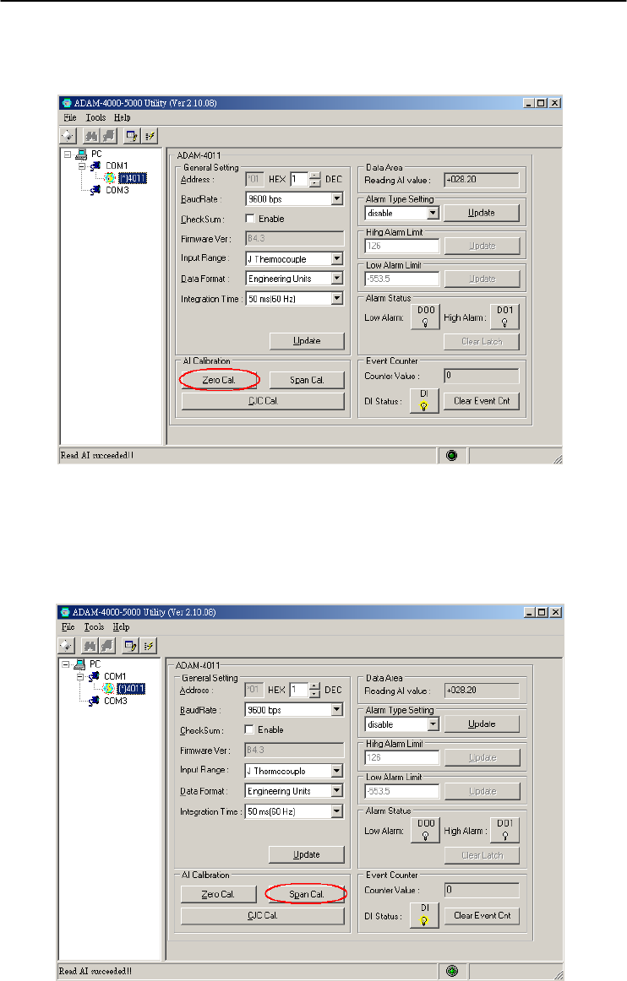The height and width of the screenshot is (981, 627).
Task: Click Clear Event Cnt button in top window
Action: coord(482,401)
